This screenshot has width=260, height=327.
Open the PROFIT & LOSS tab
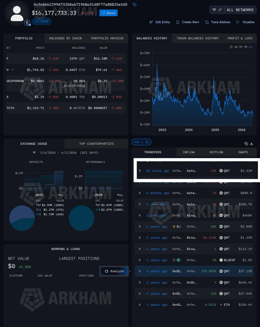[x=240, y=38]
